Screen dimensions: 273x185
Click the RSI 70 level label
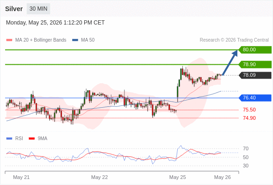tap(246, 148)
